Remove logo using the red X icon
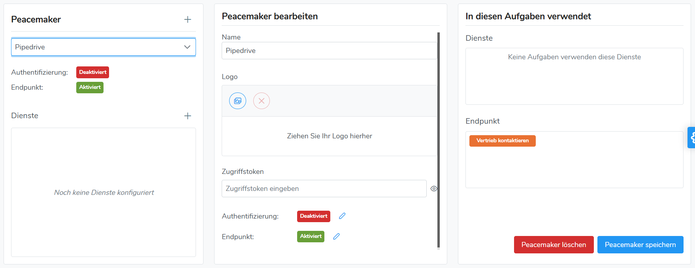Screen dimensions: 695x268 (x=261, y=101)
